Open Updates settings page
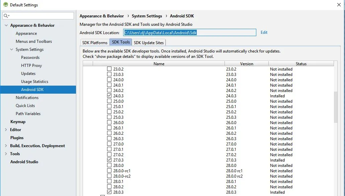 tap(28, 74)
